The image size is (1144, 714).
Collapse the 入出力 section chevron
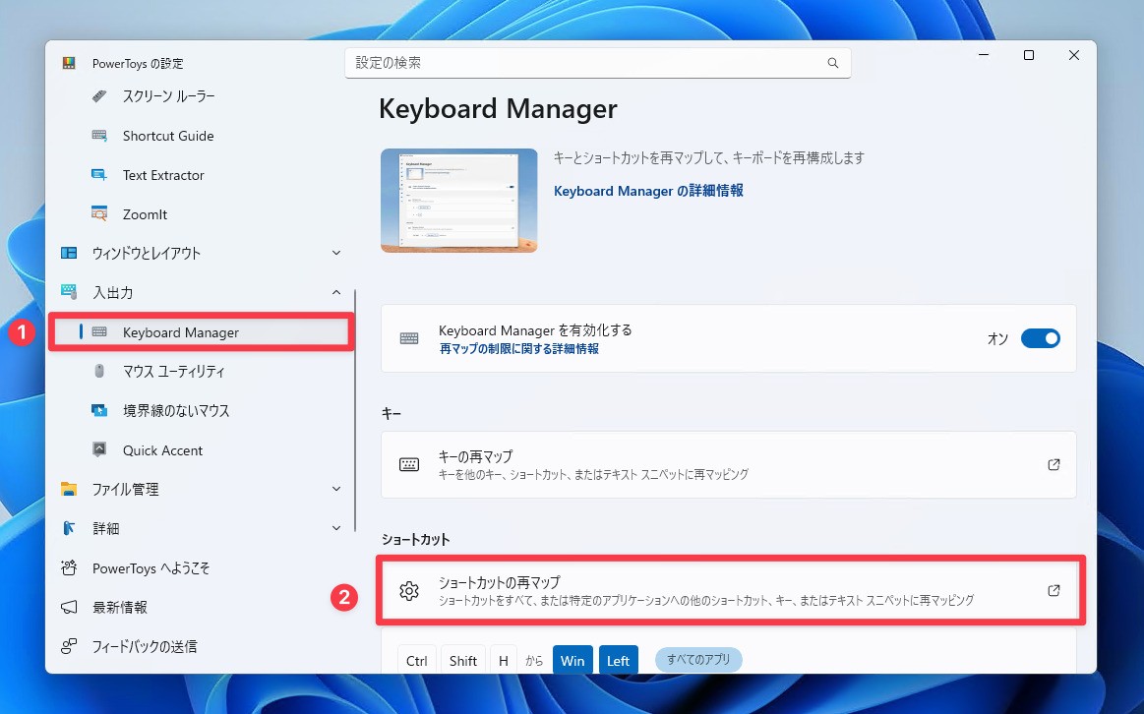336,292
